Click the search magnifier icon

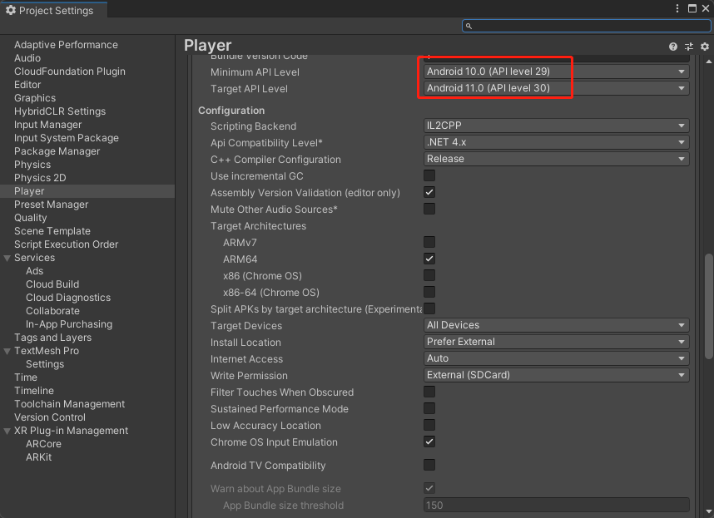coord(469,26)
